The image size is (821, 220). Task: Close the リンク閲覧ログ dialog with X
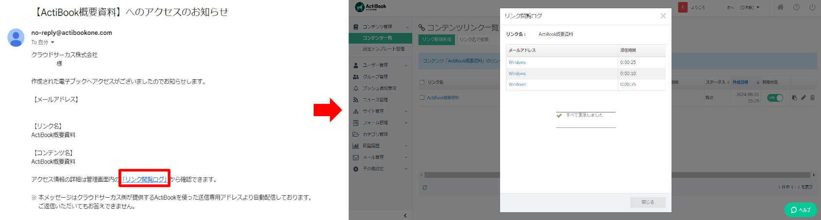[663, 16]
